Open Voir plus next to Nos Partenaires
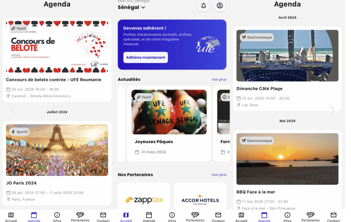 [x=219, y=175]
